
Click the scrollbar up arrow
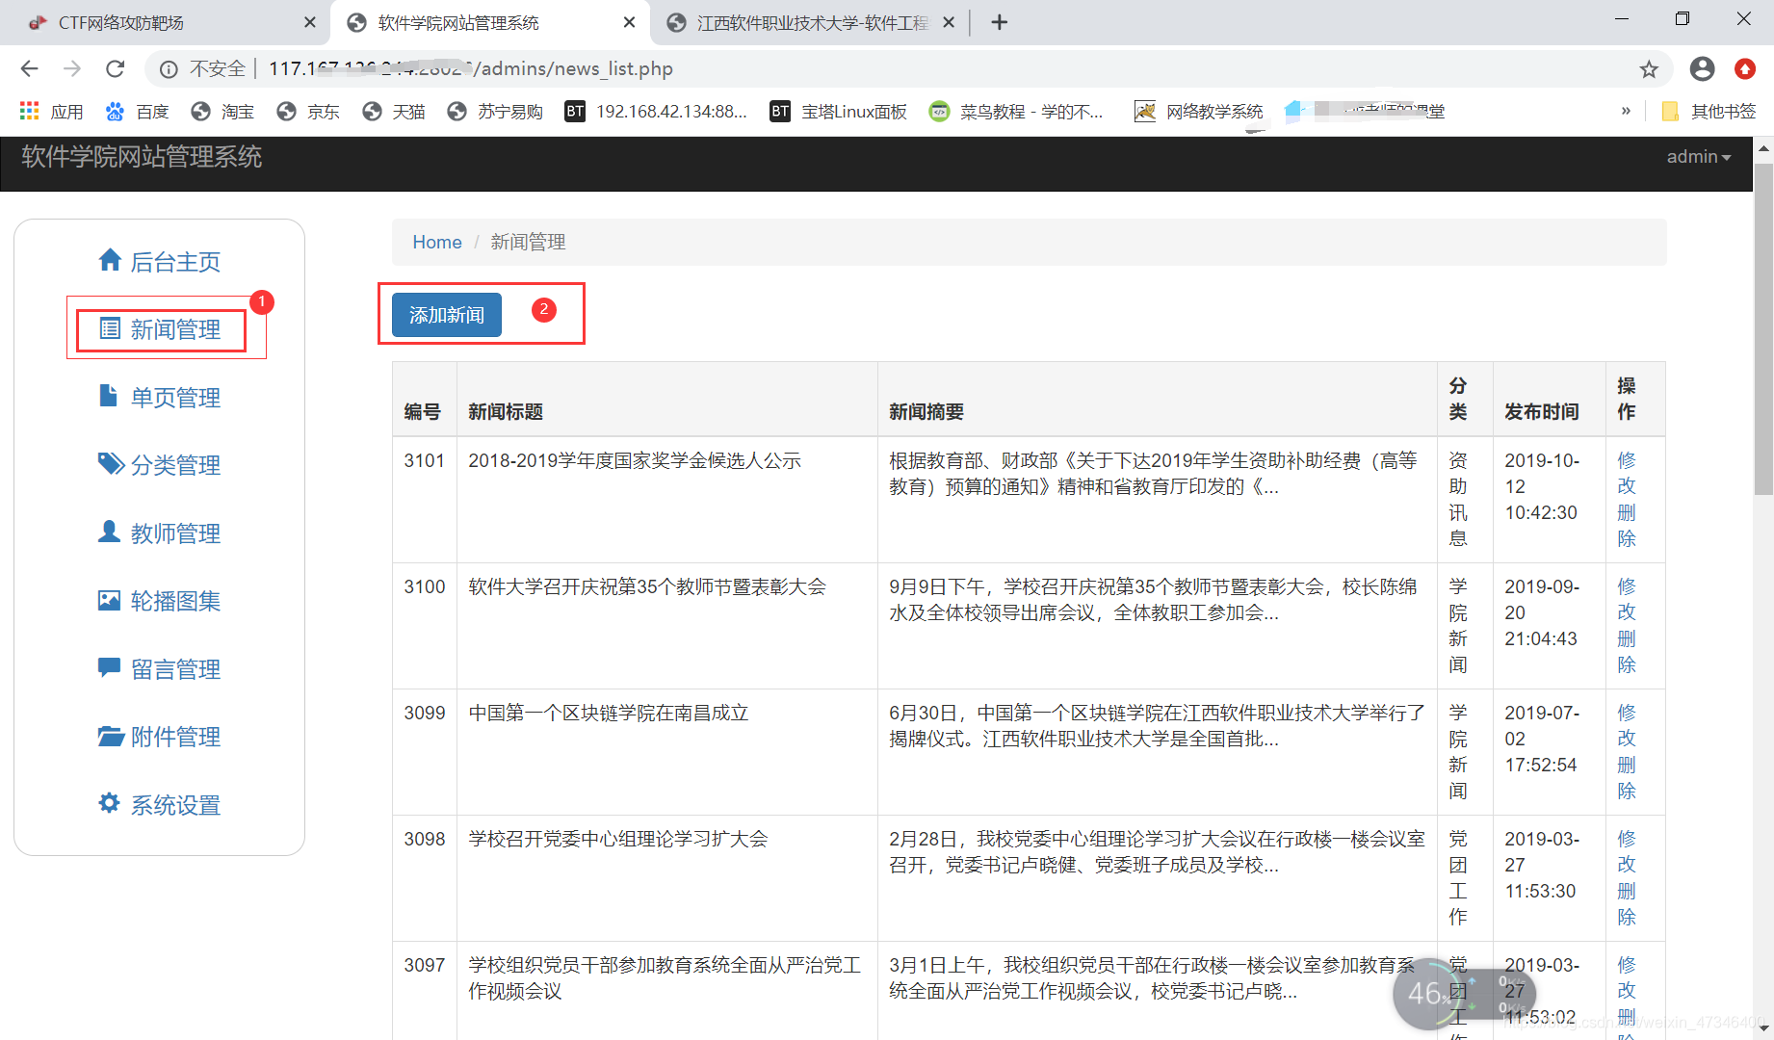1763,148
